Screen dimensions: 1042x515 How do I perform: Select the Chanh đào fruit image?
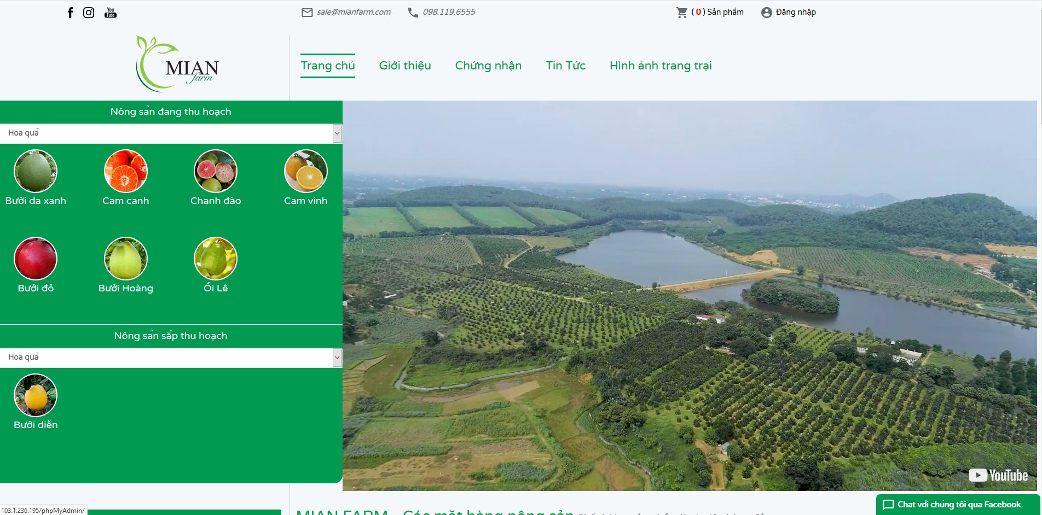point(216,171)
